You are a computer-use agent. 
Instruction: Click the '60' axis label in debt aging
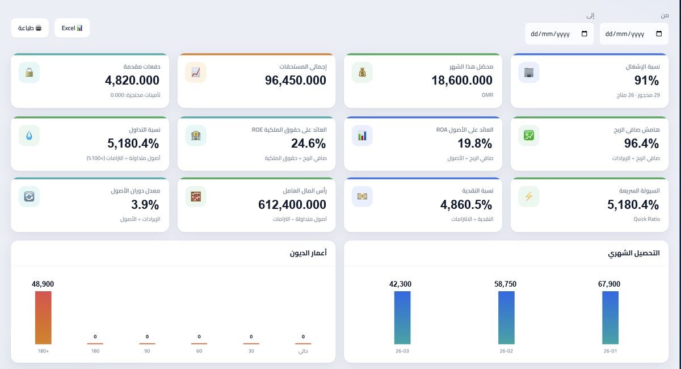[x=199, y=351]
